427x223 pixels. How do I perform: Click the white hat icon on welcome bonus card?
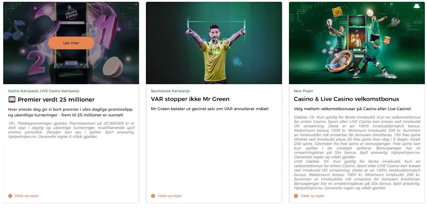[417, 6]
